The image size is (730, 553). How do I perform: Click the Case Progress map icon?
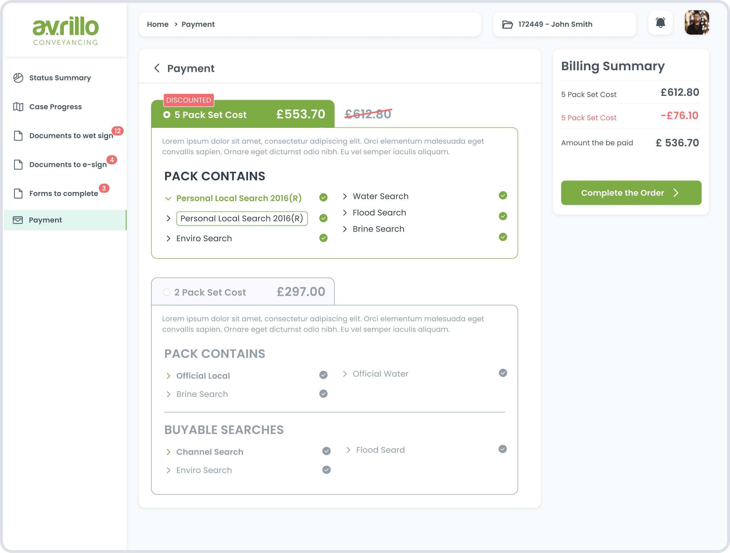click(x=18, y=107)
